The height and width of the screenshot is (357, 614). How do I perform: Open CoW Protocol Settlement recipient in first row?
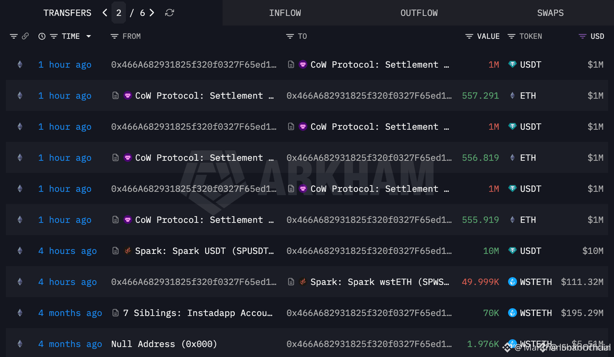click(380, 65)
